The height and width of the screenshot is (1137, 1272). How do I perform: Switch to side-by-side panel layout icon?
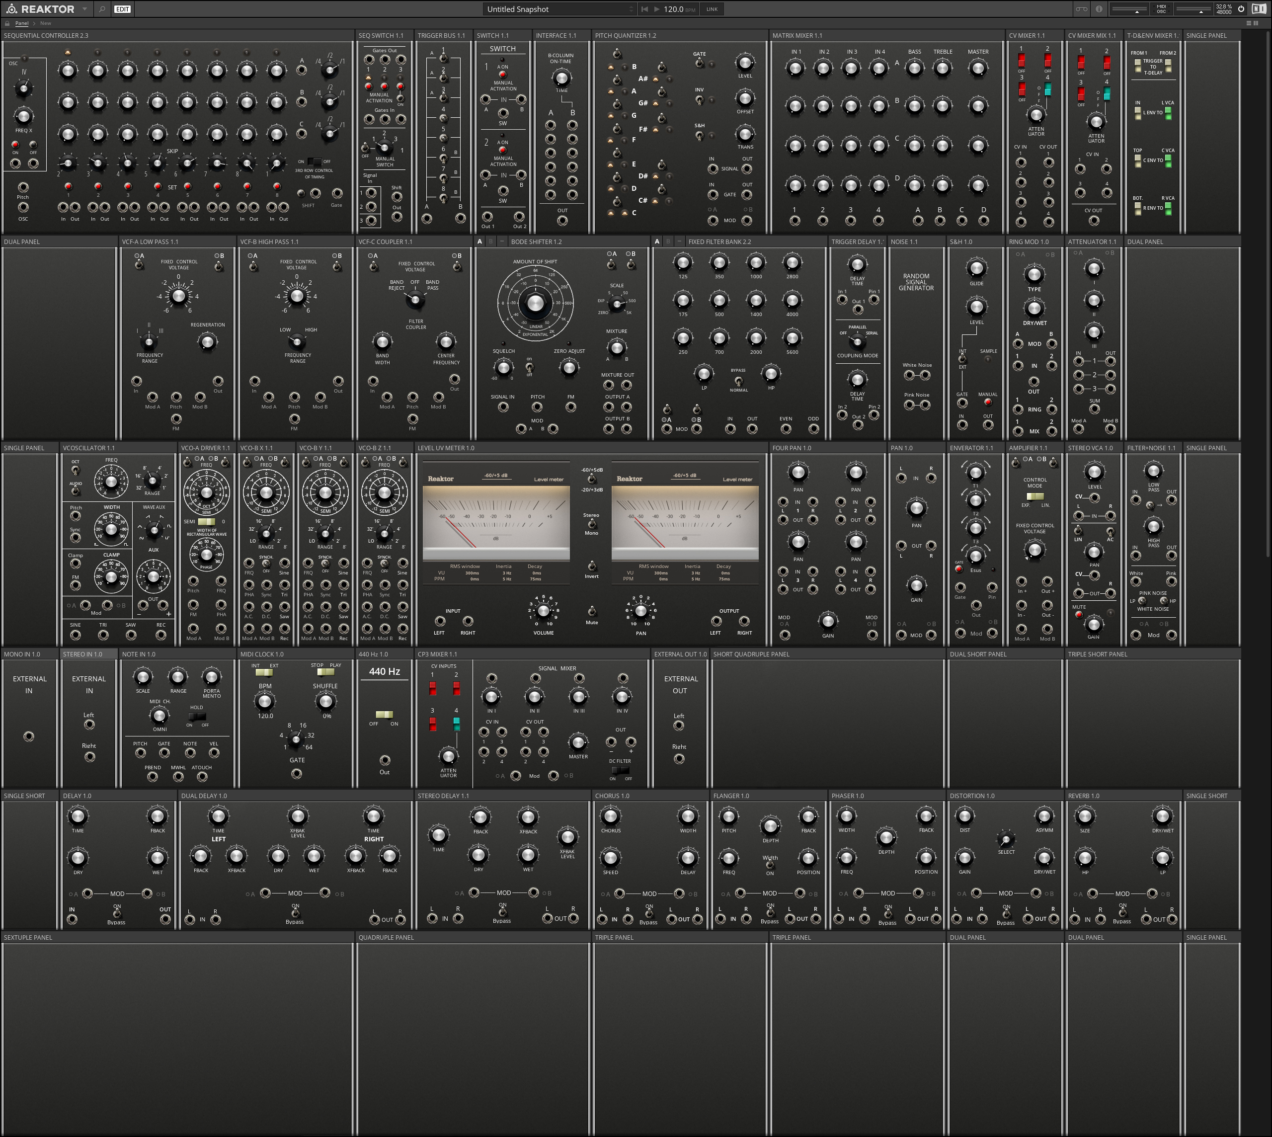(1256, 23)
